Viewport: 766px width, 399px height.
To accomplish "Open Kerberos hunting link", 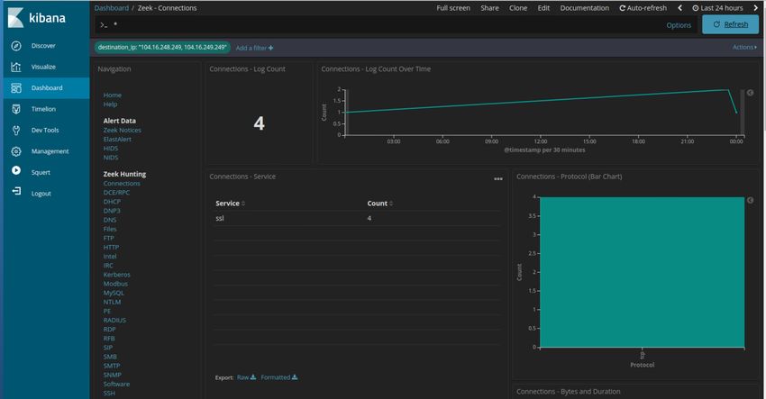I will pos(117,275).
